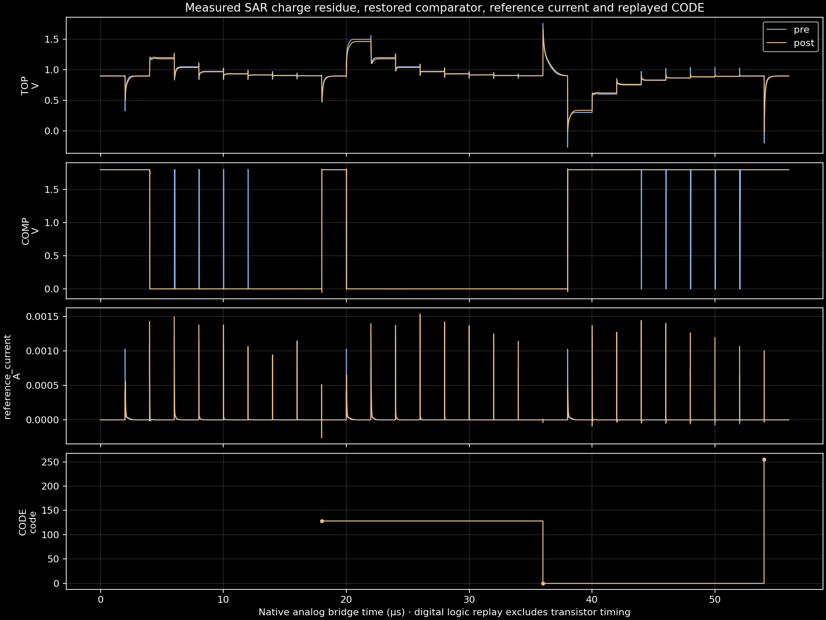Image resolution: width=826 pixels, height=620 pixels.
Task: Click the reference_current tick label 0.0010
Action: click(x=43, y=351)
